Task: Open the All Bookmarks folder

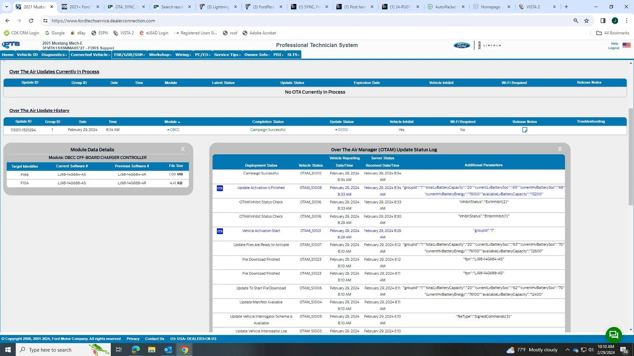Action: point(613,33)
